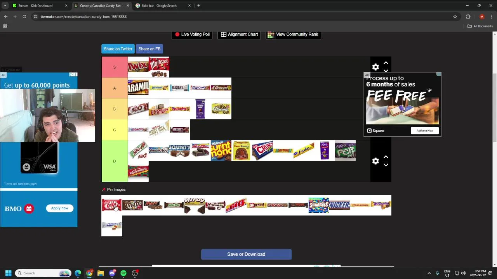497x279 pixels.
Task: Open the All Bookmarks folder
Action: coord(480,26)
